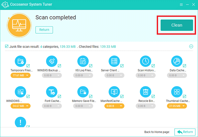Click the Data Cache pie chart icon
This screenshot has height=137, width=198.
pyautogui.click(x=177, y=61)
